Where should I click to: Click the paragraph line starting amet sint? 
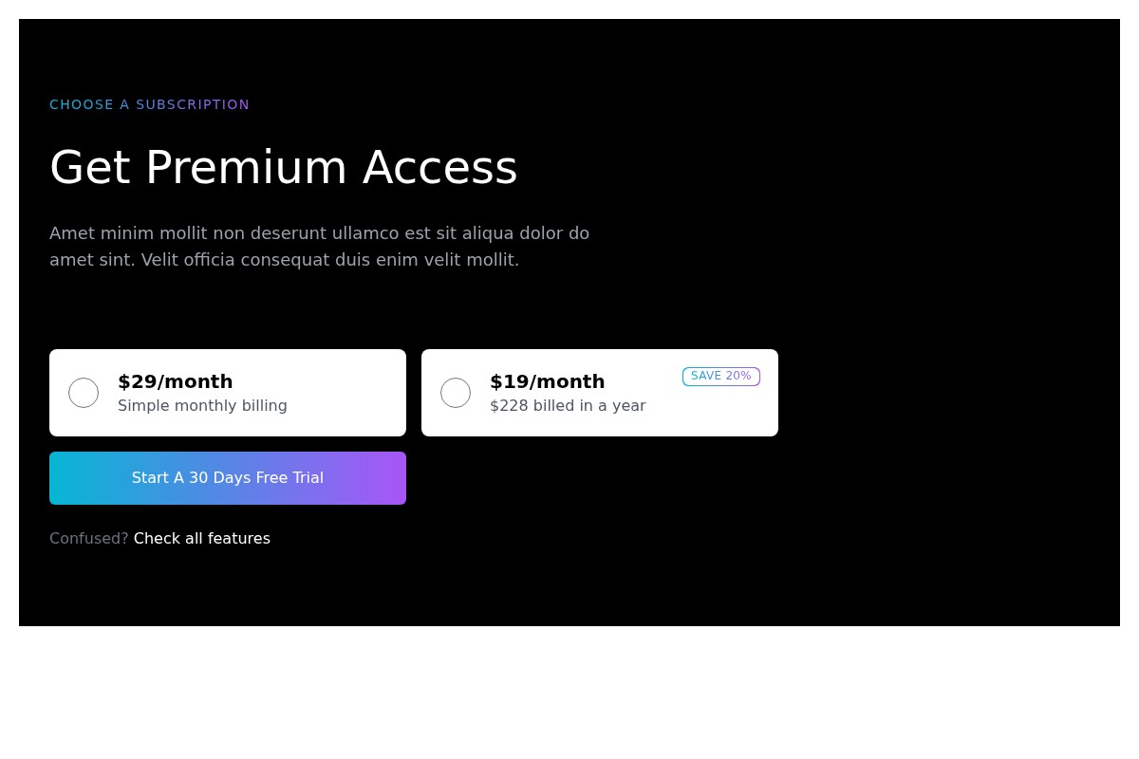coord(284,260)
